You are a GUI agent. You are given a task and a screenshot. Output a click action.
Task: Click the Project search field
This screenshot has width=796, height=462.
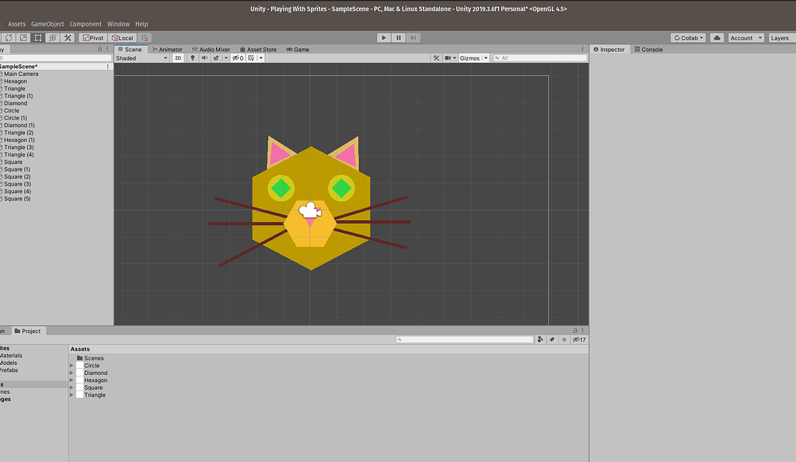[x=464, y=339]
